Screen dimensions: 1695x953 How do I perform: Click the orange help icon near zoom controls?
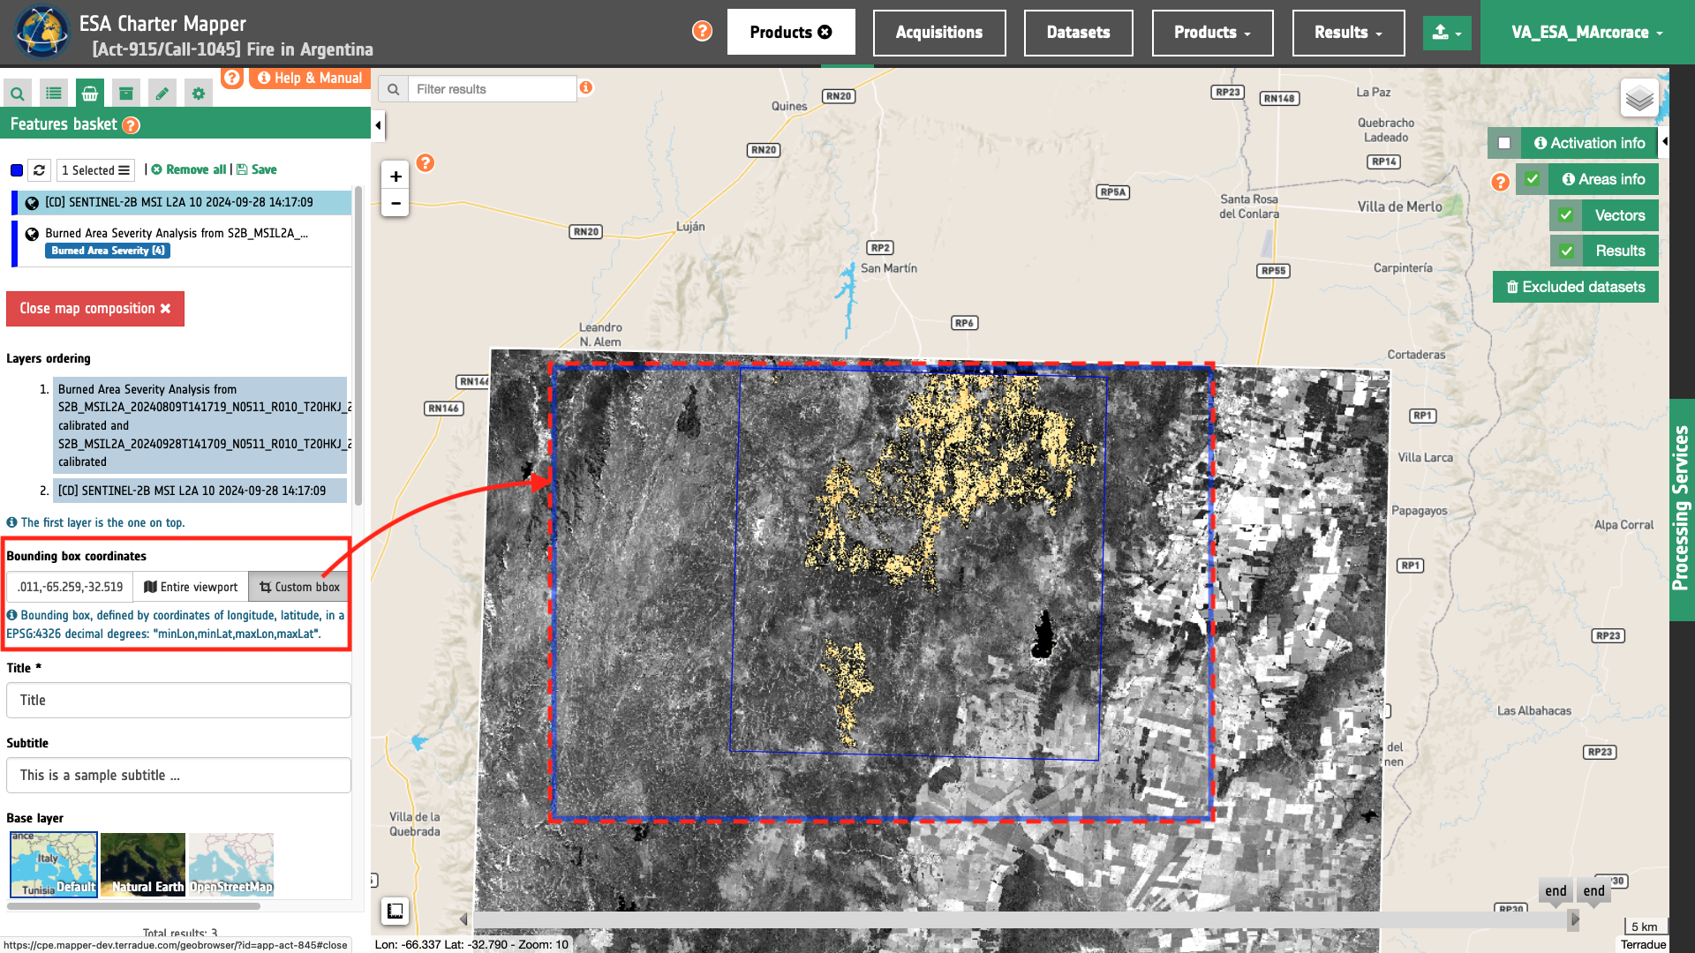tap(426, 163)
